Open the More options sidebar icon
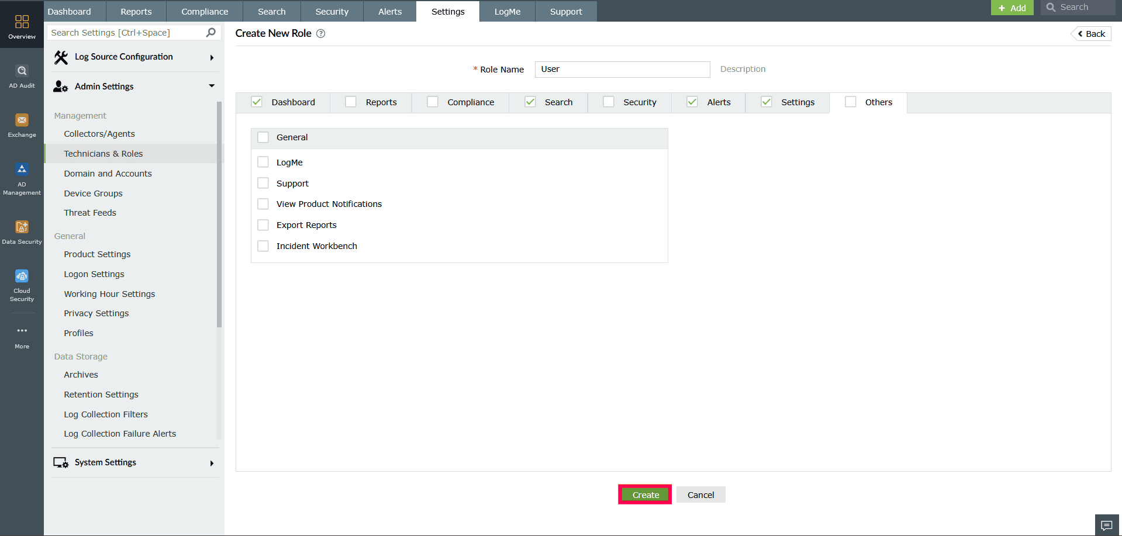The image size is (1122, 536). 22,331
